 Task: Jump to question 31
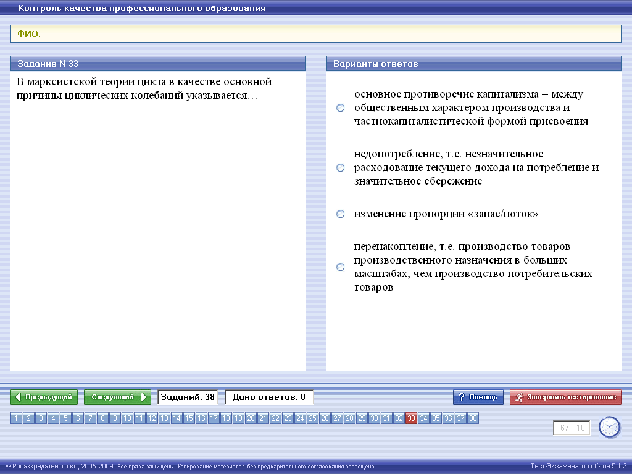tap(386, 418)
